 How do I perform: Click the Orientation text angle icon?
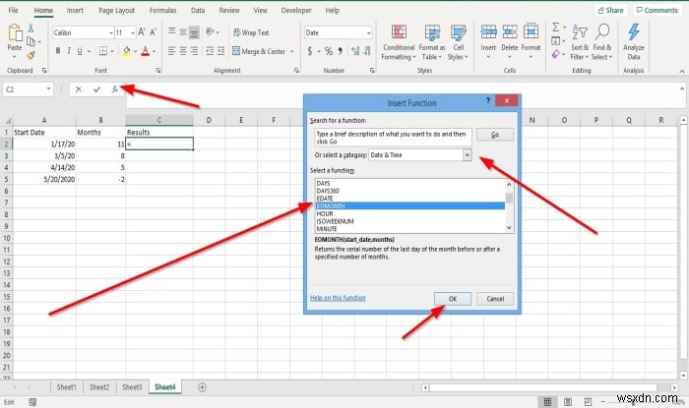[x=210, y=31]
